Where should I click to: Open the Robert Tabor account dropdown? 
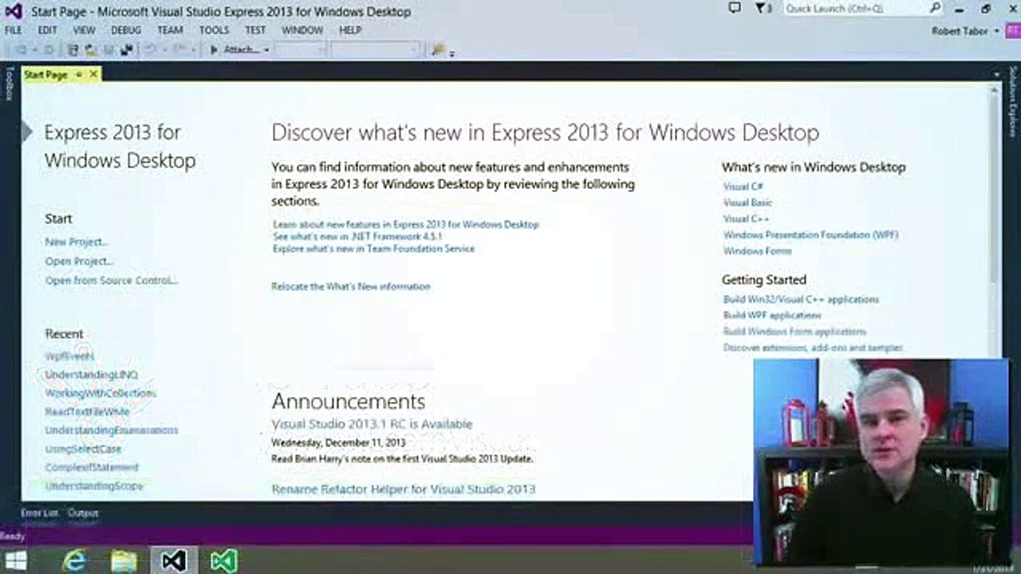(x=995, y=31)
